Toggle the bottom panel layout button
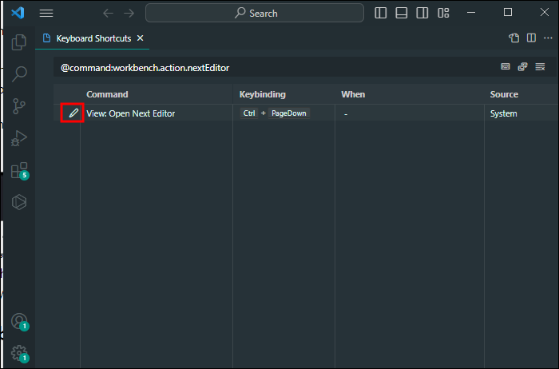The image size is (559, 369). click(x=402, y=13)
